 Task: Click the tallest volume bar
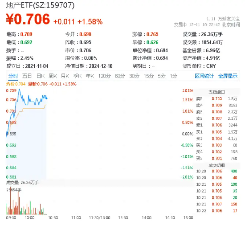[x=11, y=200]
